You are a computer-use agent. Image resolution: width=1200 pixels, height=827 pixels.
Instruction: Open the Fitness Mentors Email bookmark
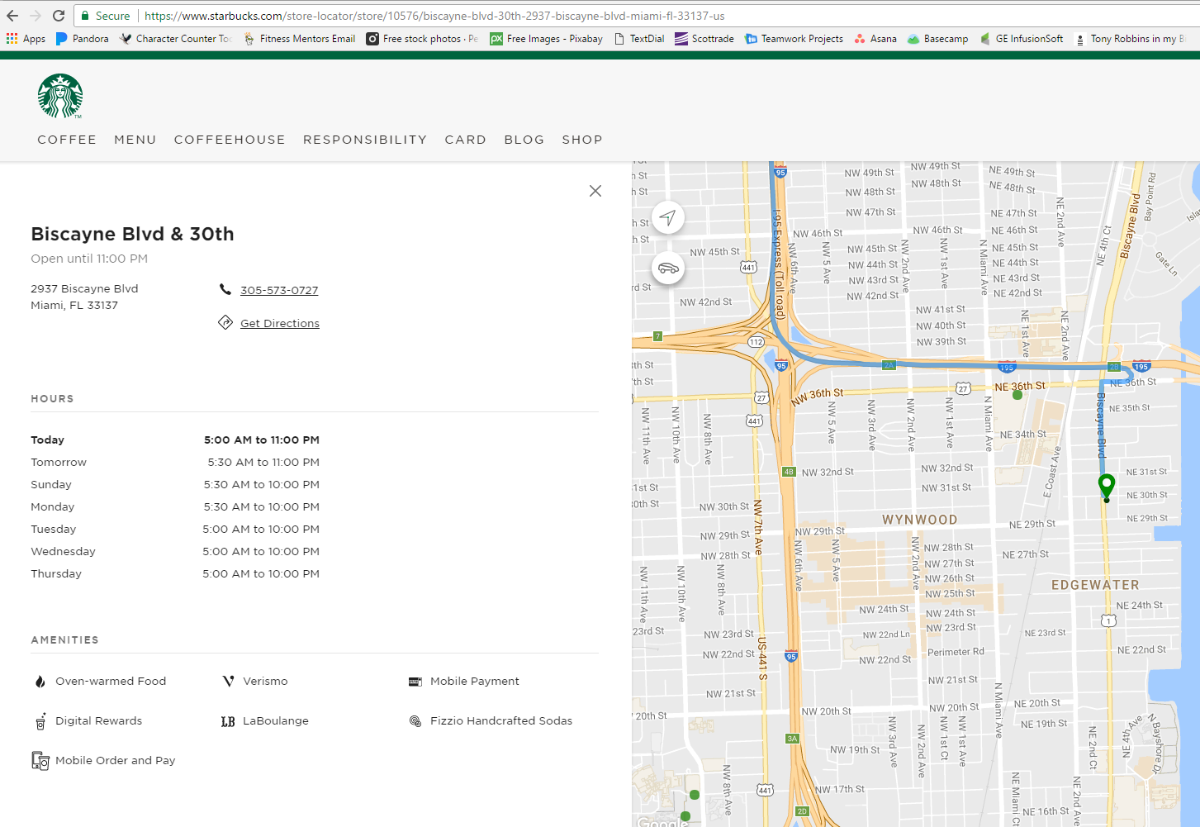299,39
